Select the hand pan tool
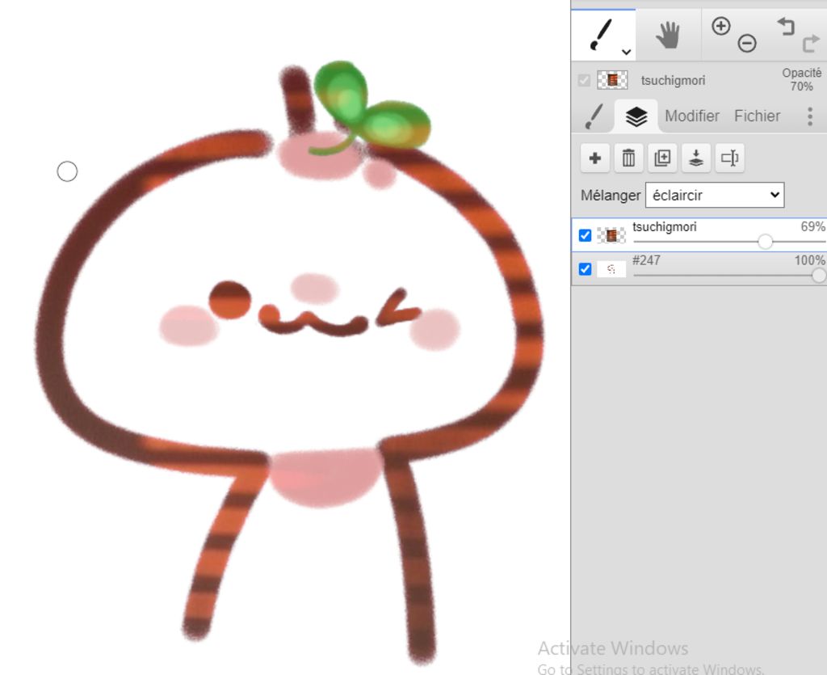 click(x=668, y=36)
